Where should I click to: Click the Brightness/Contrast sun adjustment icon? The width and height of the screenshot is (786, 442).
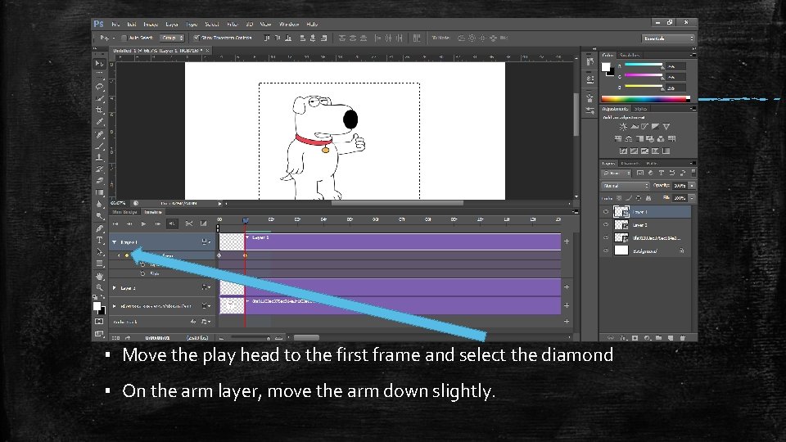pos(623,127)
